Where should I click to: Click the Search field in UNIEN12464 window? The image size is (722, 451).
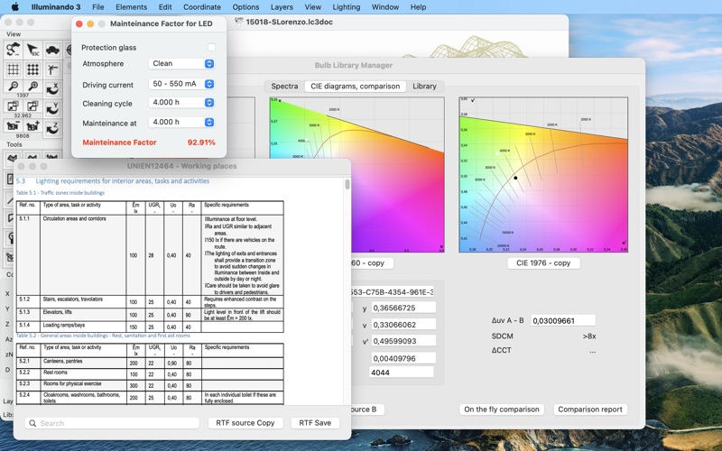tap(112, 423)
